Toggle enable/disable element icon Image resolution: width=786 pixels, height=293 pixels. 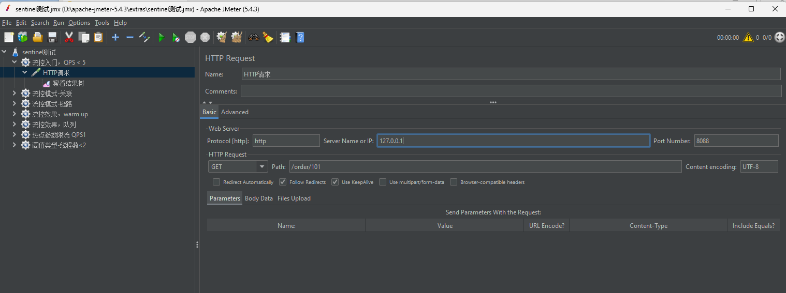point(144,37)
